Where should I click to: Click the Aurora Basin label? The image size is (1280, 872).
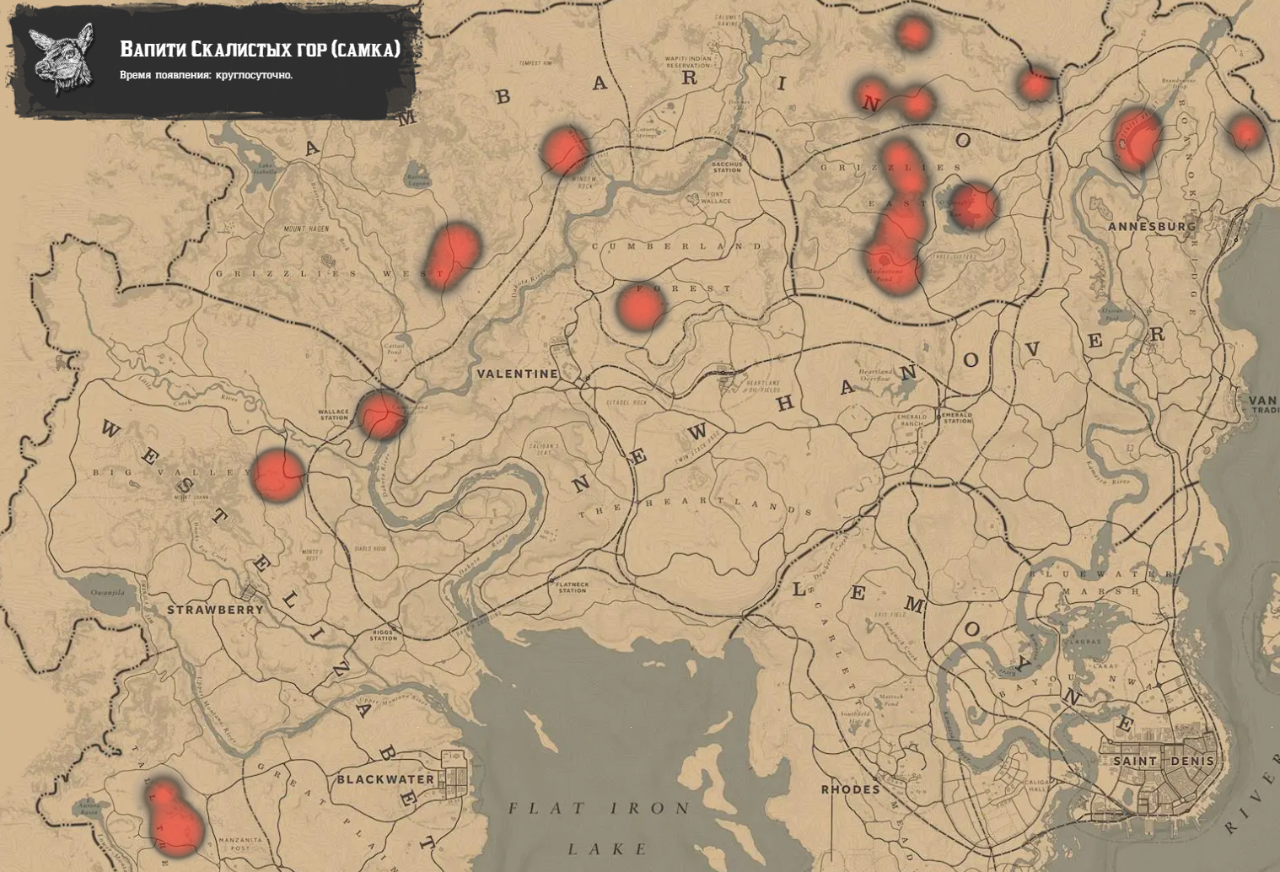pyautogui.click(x=89, y=809)
